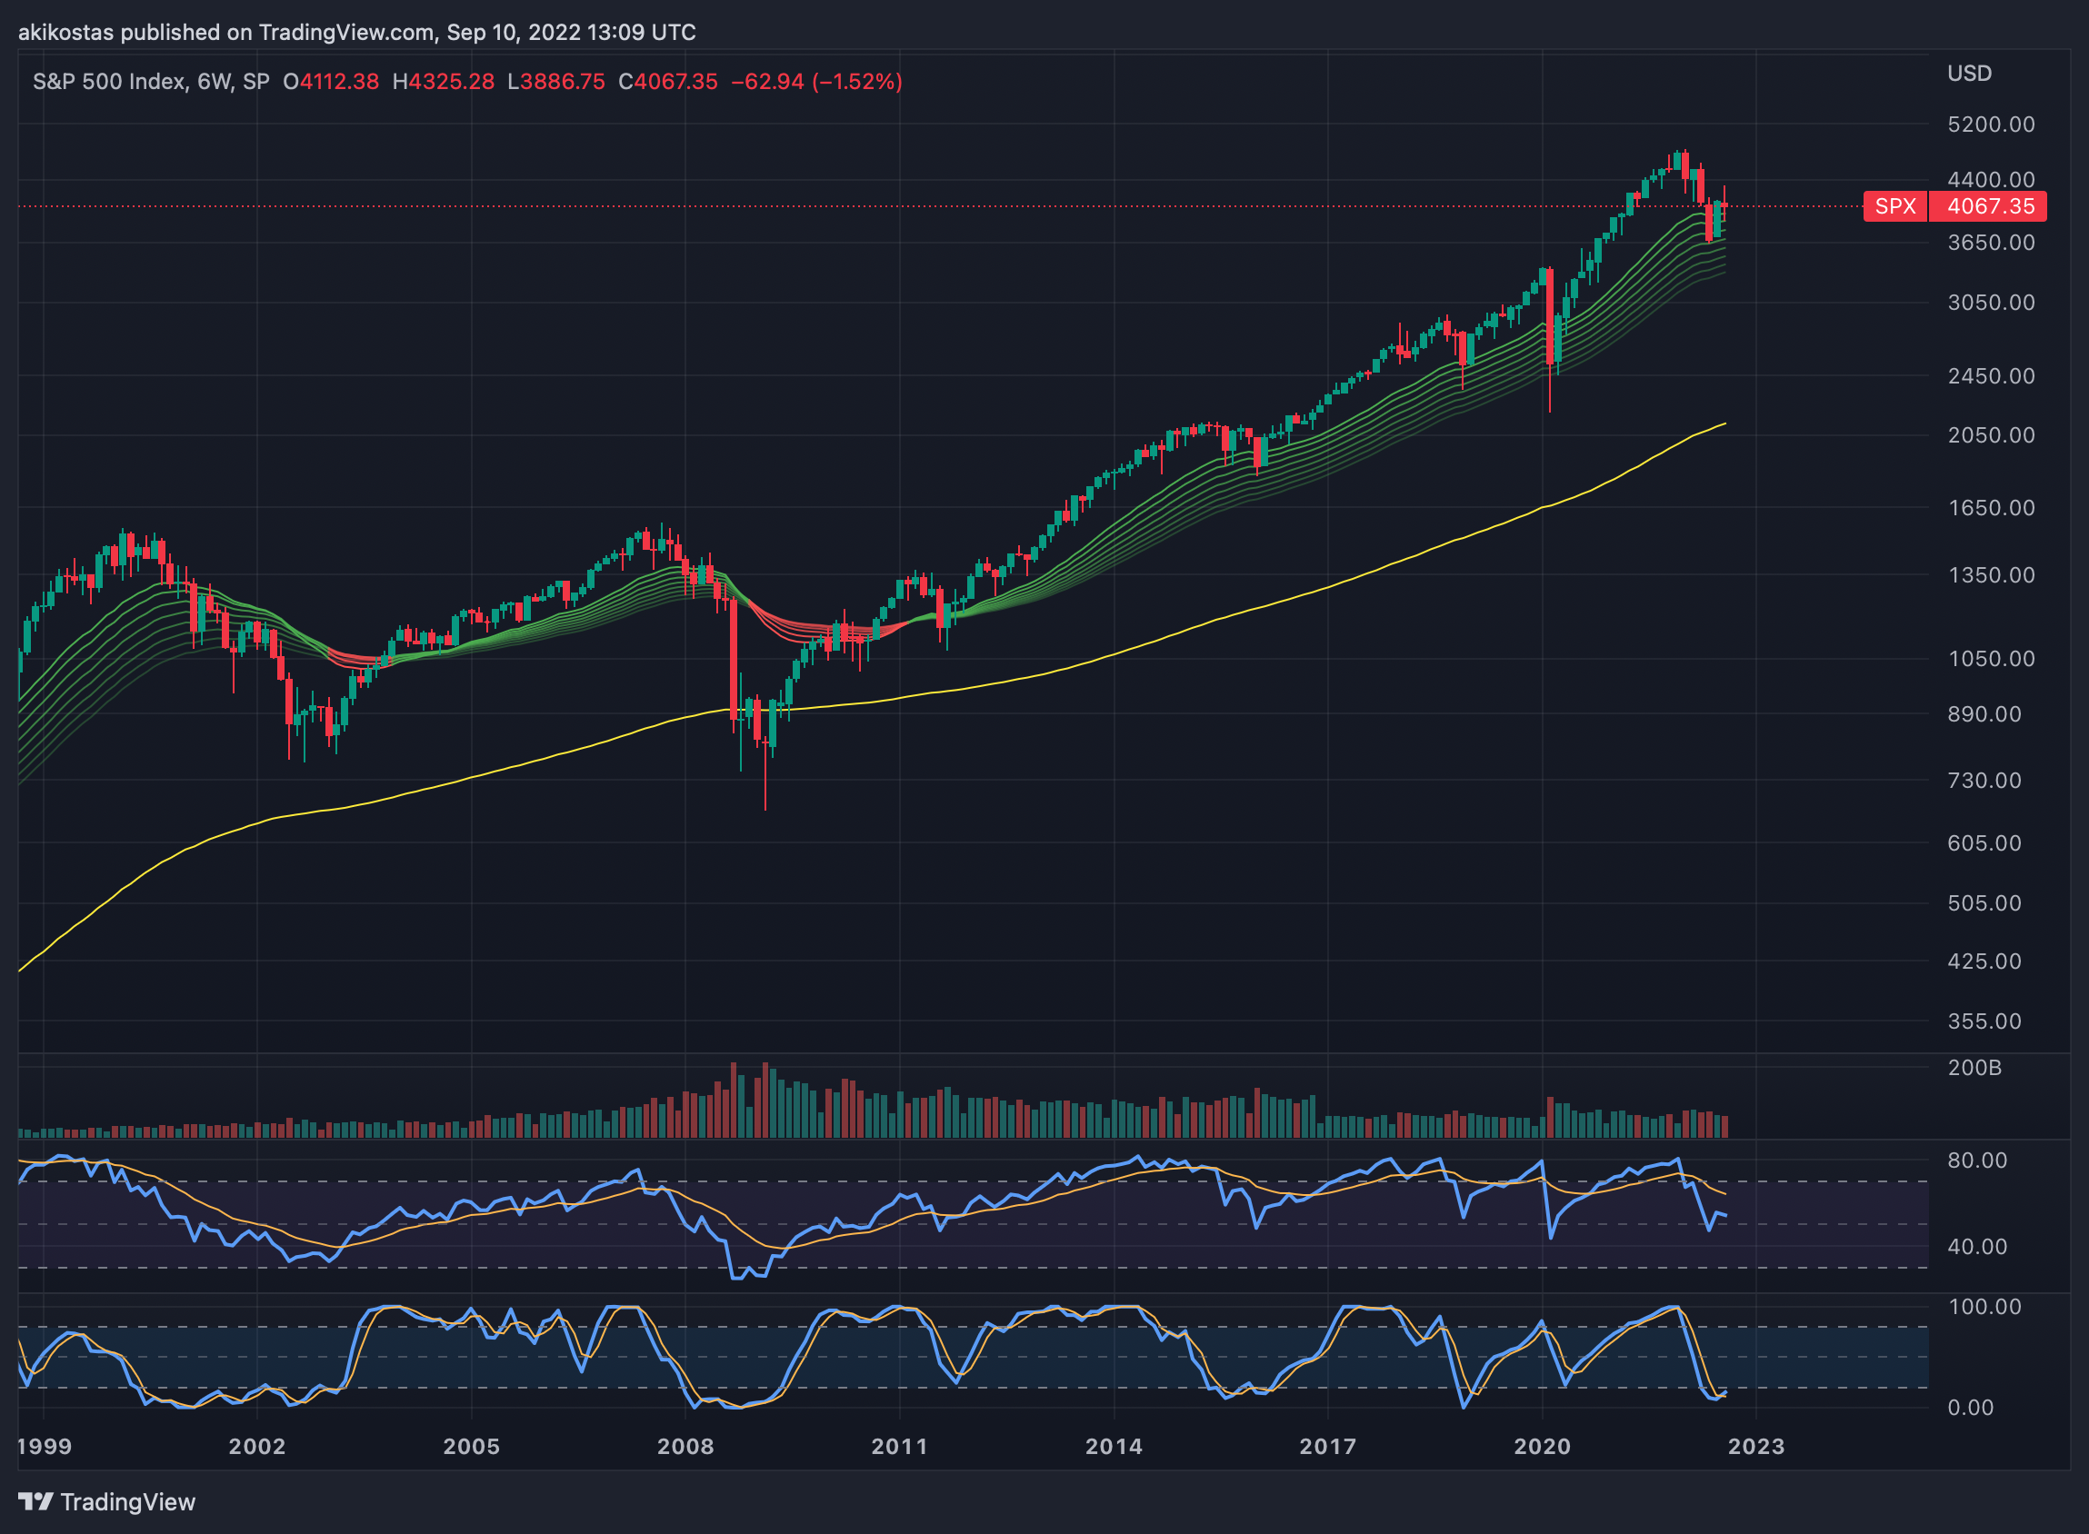
Task: Click the 730.00 price axis label
Action: (x=1984, y=780)
